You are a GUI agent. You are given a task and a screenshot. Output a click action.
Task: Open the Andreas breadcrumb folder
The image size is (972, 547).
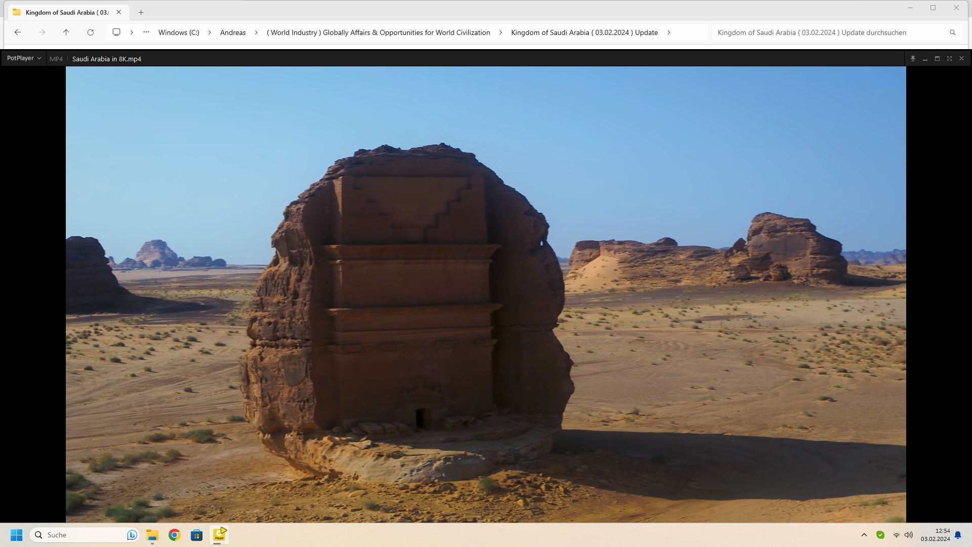click(233, 32)
